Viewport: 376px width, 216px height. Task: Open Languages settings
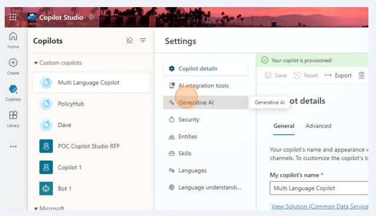[x=205, y=171]
